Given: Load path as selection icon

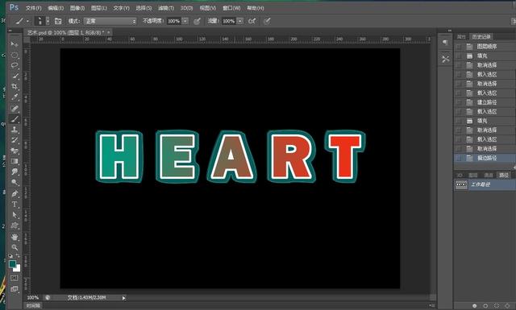Looking at the screenshot, I should tap(497, 306).
